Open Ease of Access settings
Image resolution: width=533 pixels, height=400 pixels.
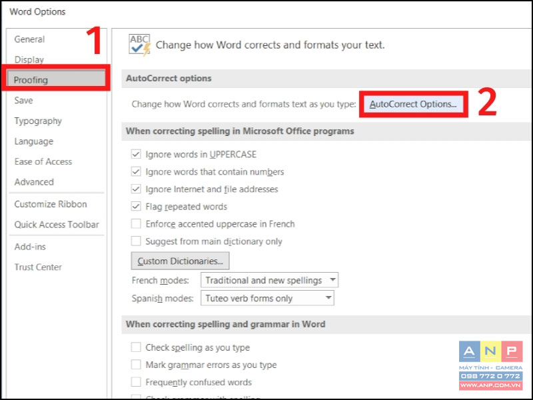click(43, 161)
